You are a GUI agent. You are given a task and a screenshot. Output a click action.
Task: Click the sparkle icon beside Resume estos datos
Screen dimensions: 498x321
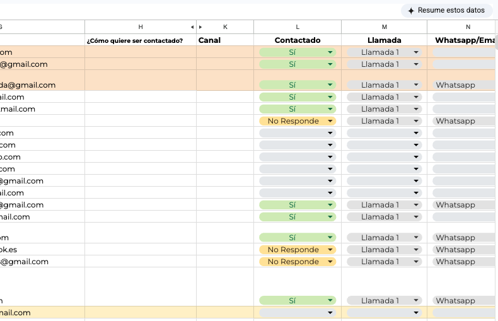click(x=411, y=11)
